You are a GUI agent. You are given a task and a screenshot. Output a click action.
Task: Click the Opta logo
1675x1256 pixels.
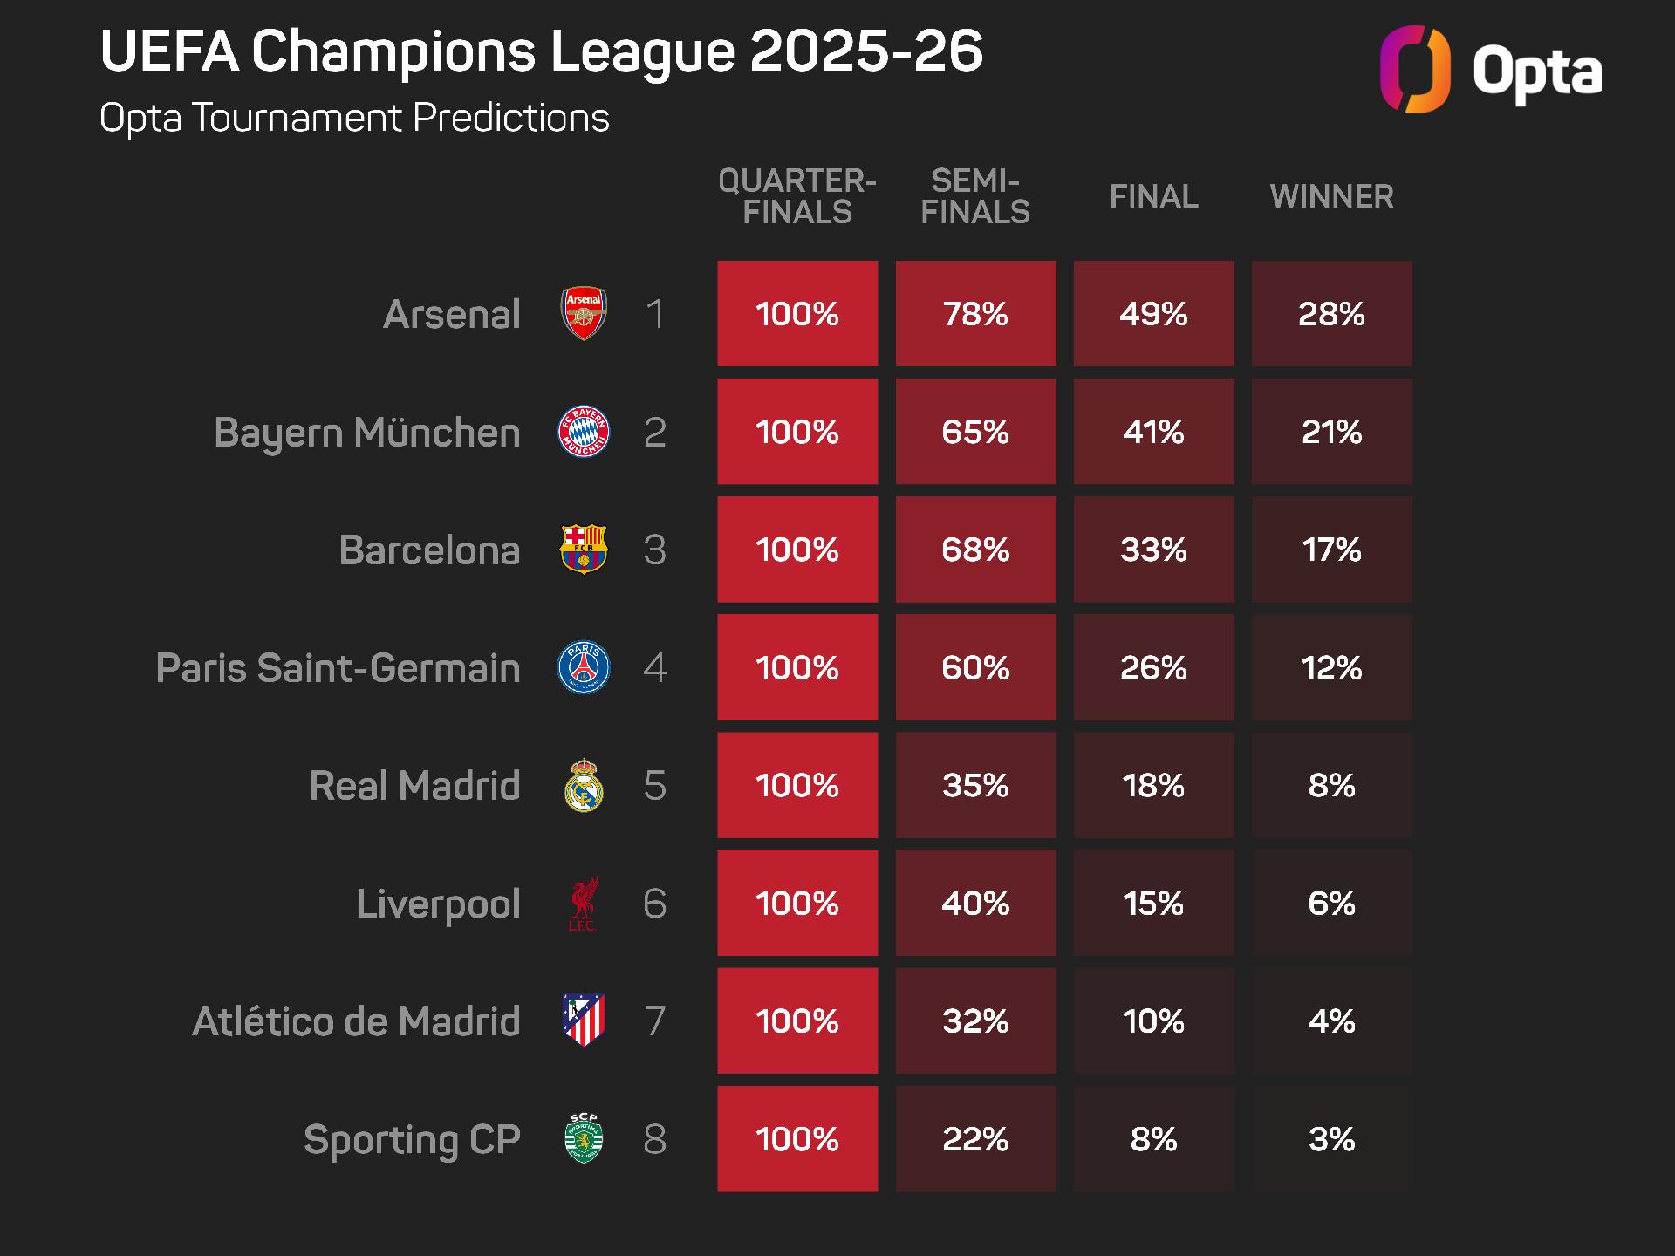(1491, 71)
